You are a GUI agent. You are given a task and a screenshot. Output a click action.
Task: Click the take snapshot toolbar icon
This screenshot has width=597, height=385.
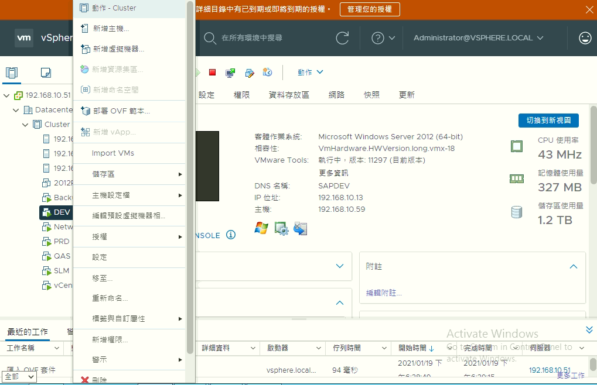(x=267, y=73)
